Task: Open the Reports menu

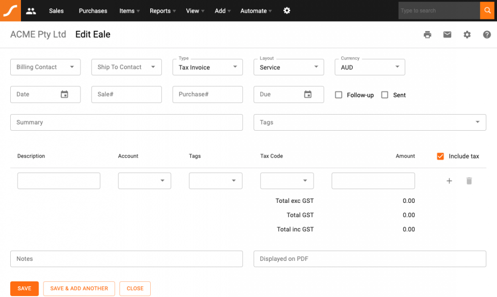Action: coord(160,10)
